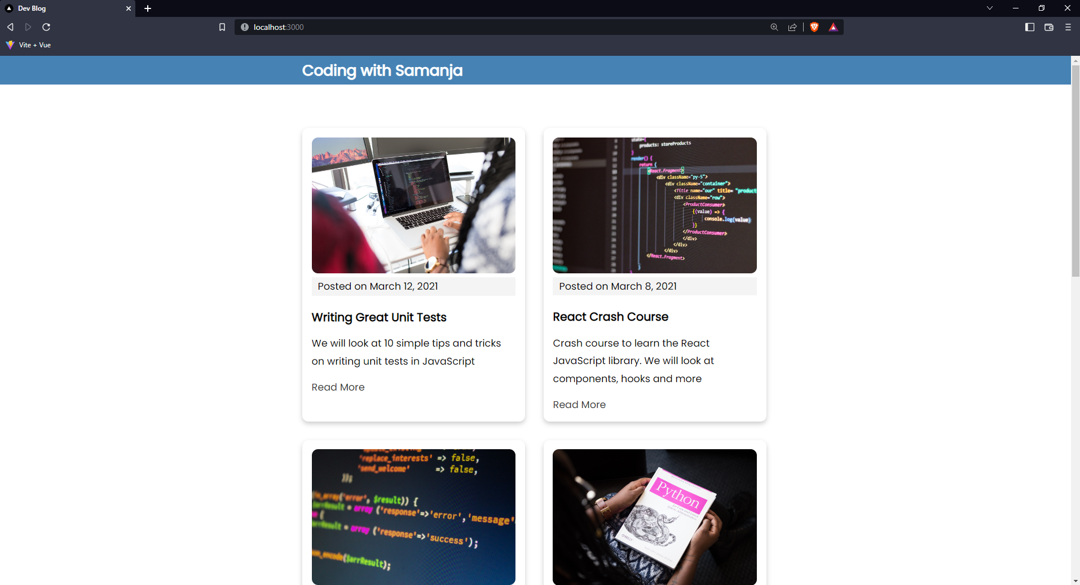
Task: Click the Python book post image
Action: click(654, 517)
